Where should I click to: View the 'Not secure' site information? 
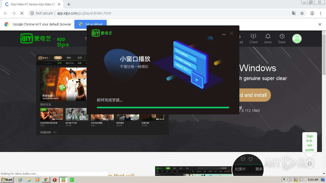42,13
